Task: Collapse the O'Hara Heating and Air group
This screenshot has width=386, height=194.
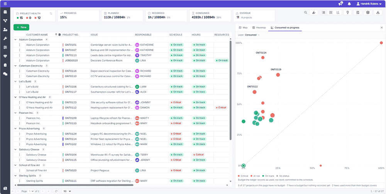Action: 15,97
